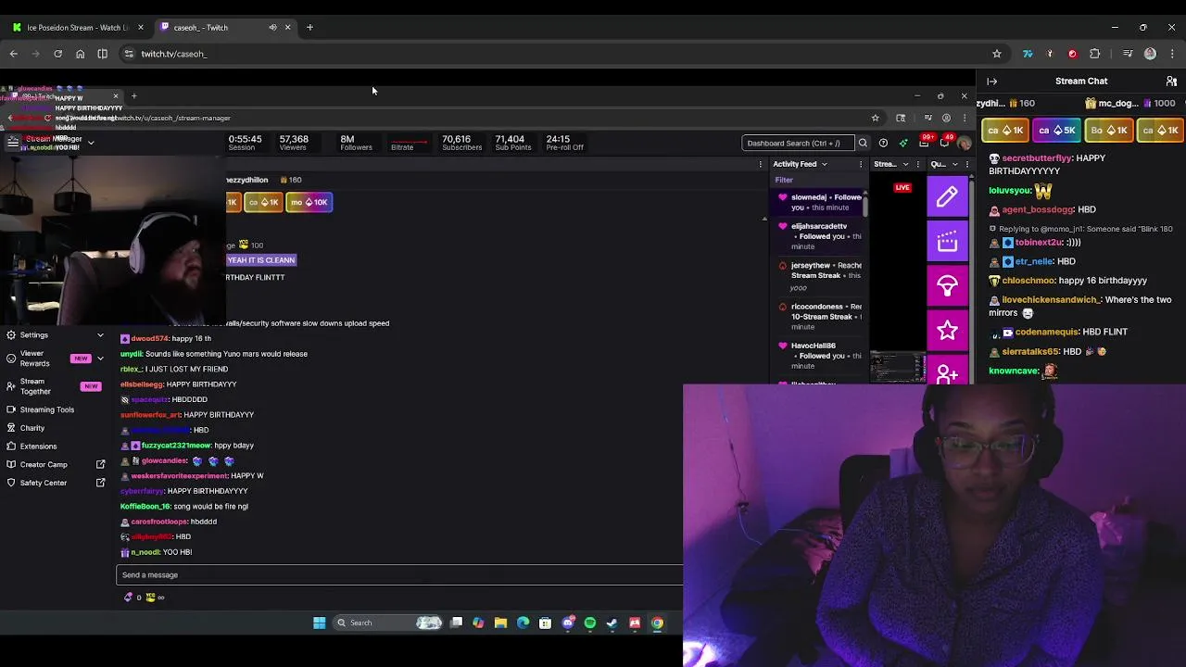Open Steam from the taskbar
Screen dimensions: 1186x667
coord(612,623)
